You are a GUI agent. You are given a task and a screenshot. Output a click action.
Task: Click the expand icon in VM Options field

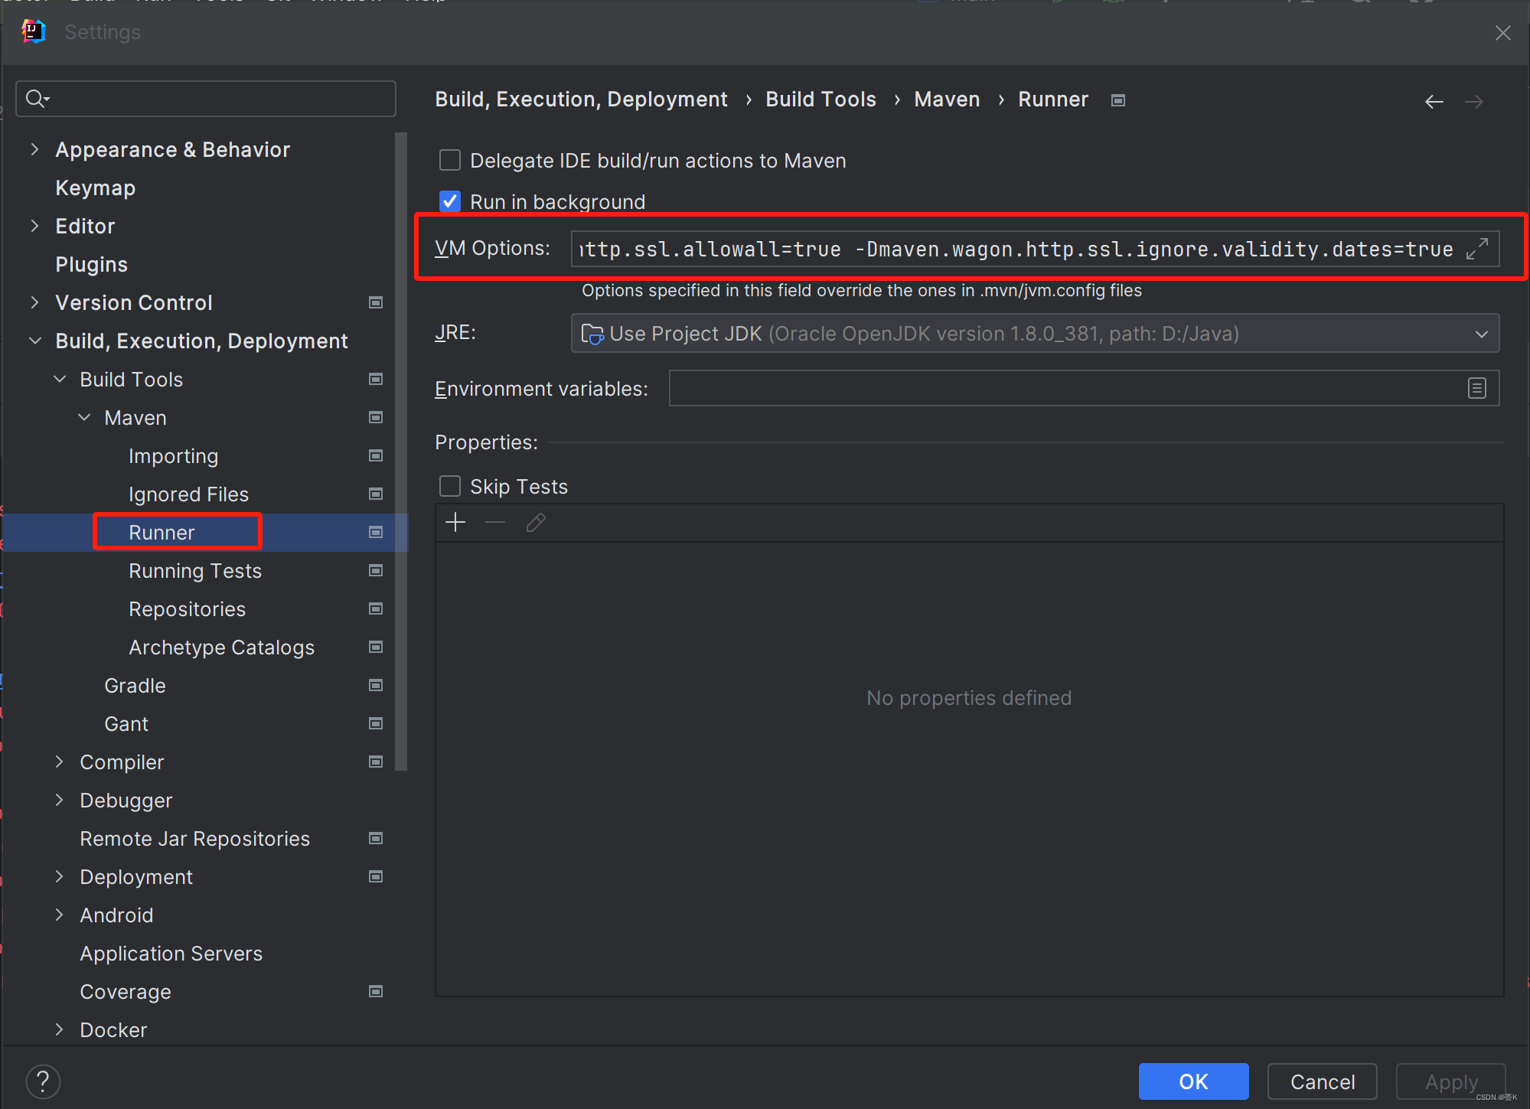[x=1476, y=249]
